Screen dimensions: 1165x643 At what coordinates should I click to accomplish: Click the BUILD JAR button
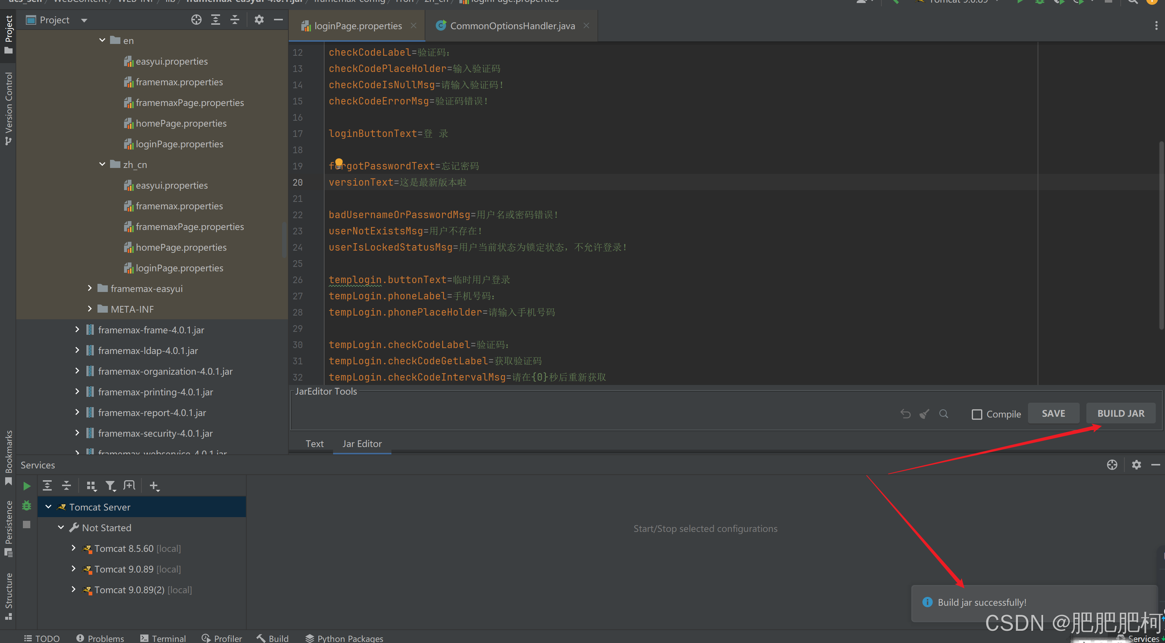point(1120,413)
